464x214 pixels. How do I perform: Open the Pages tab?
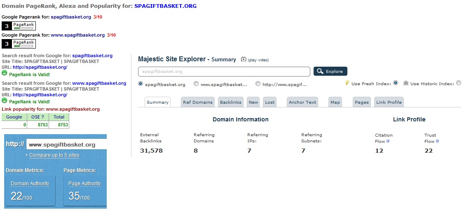pyautogui.click(x=362, y=102)
